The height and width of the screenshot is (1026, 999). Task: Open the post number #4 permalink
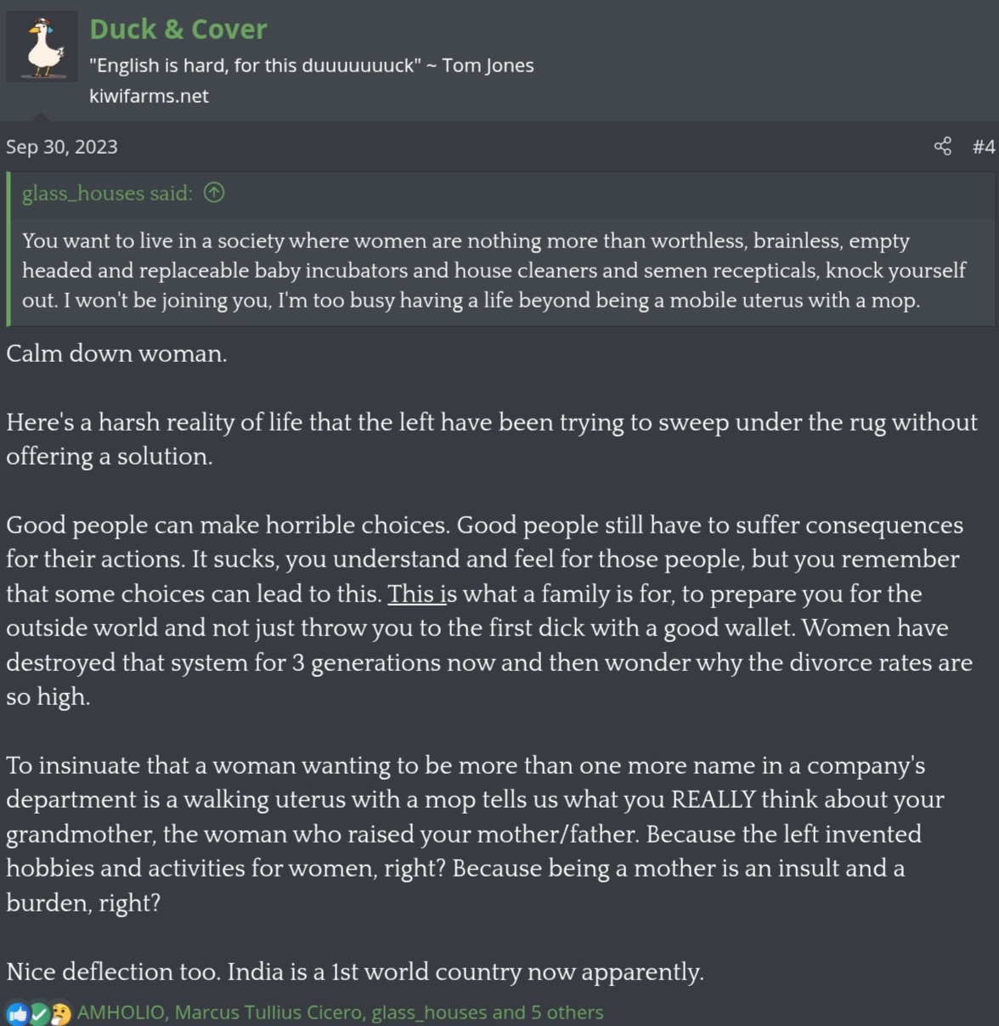(x=984, y=147)
